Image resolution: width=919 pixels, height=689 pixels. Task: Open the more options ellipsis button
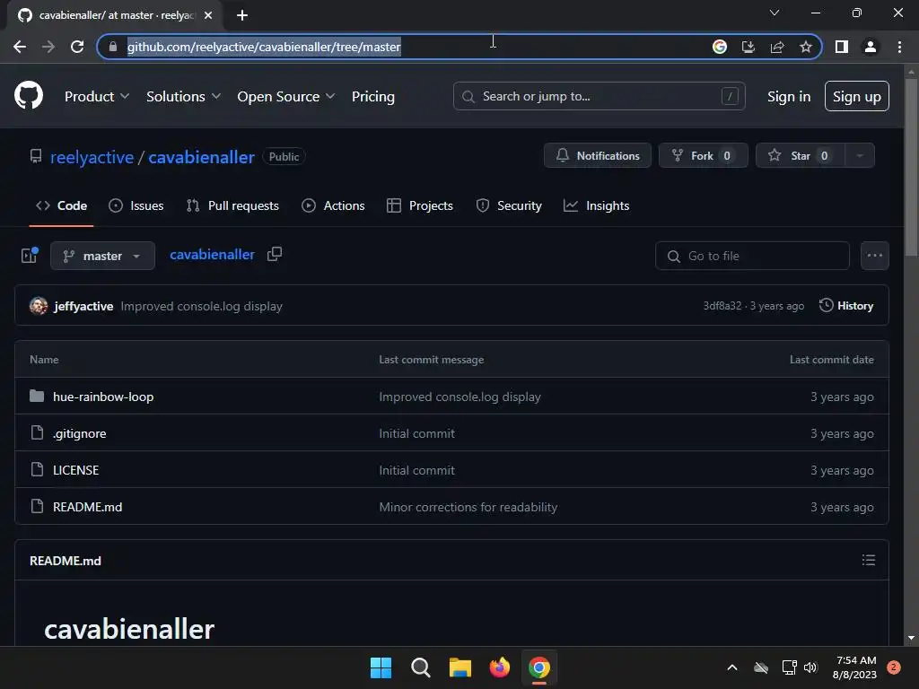874,256
